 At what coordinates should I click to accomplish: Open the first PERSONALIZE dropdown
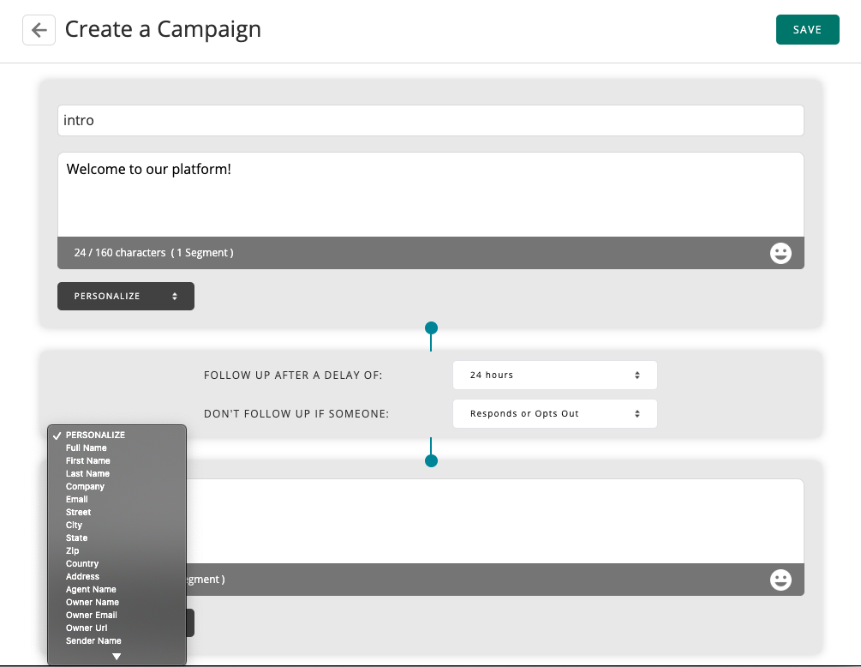pyautogui.click(x=126, y=296)
